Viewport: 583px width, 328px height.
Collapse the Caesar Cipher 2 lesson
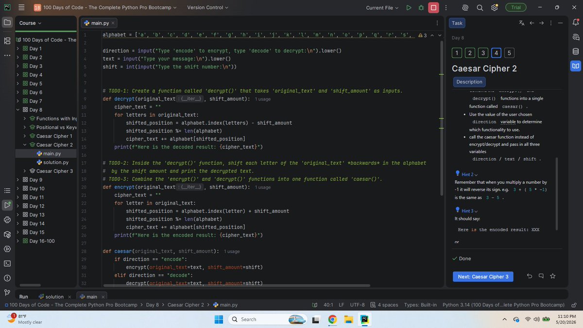pyautogui.click(x=25, y=145)
